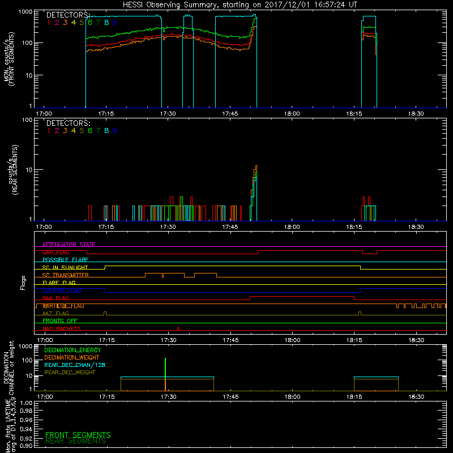Click the 18:00 tick label under the rear segments plot
This screenshot has height=453, width=453.
[292, 227]
